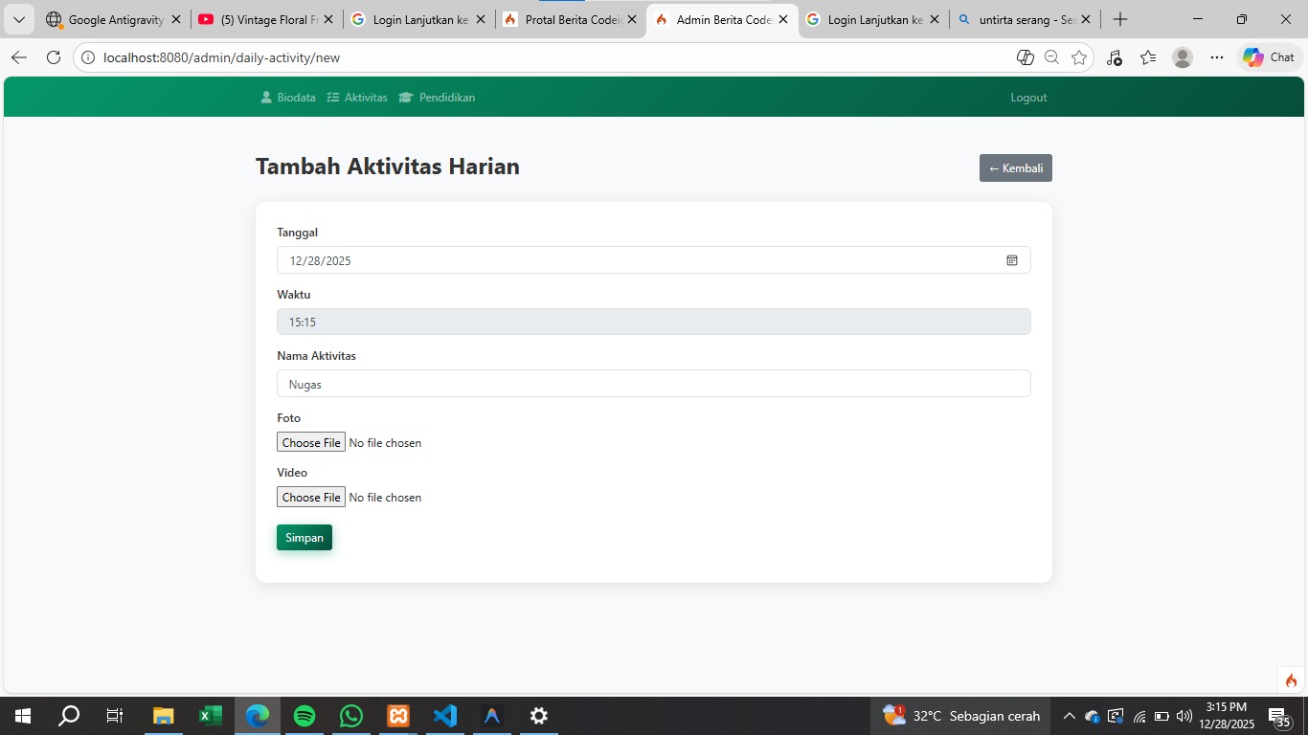Click the Nama Aktivitas text field
The height and width of the screenshot is (735, 1308).
click(x=653, y=384)
